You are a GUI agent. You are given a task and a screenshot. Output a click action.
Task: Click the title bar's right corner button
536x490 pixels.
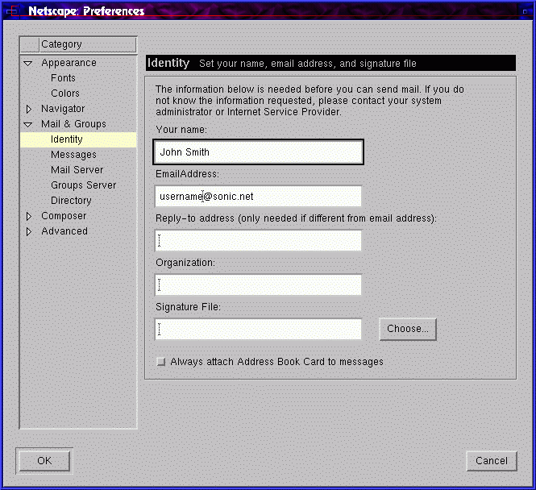click(x=525, y=11)
